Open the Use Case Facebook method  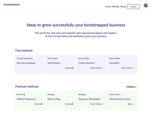26,63
